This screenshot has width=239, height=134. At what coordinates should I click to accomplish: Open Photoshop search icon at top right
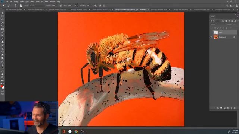coord(227,6)
